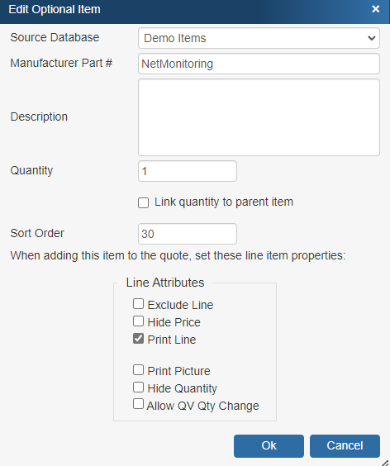This screenshot has width=390, height=466.
Task: Click the Print Line label text
Action: [x=172, y=340]
